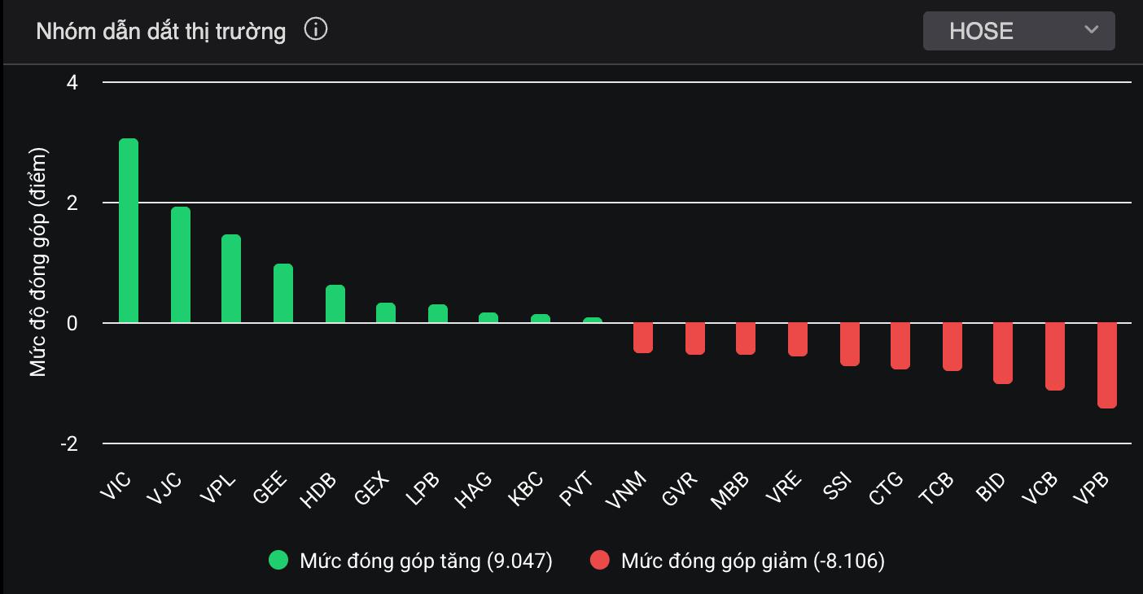1143x594 pixels.
Task: Click the CTG red bar
Action: pyautogui.click(x=900, y=346)
